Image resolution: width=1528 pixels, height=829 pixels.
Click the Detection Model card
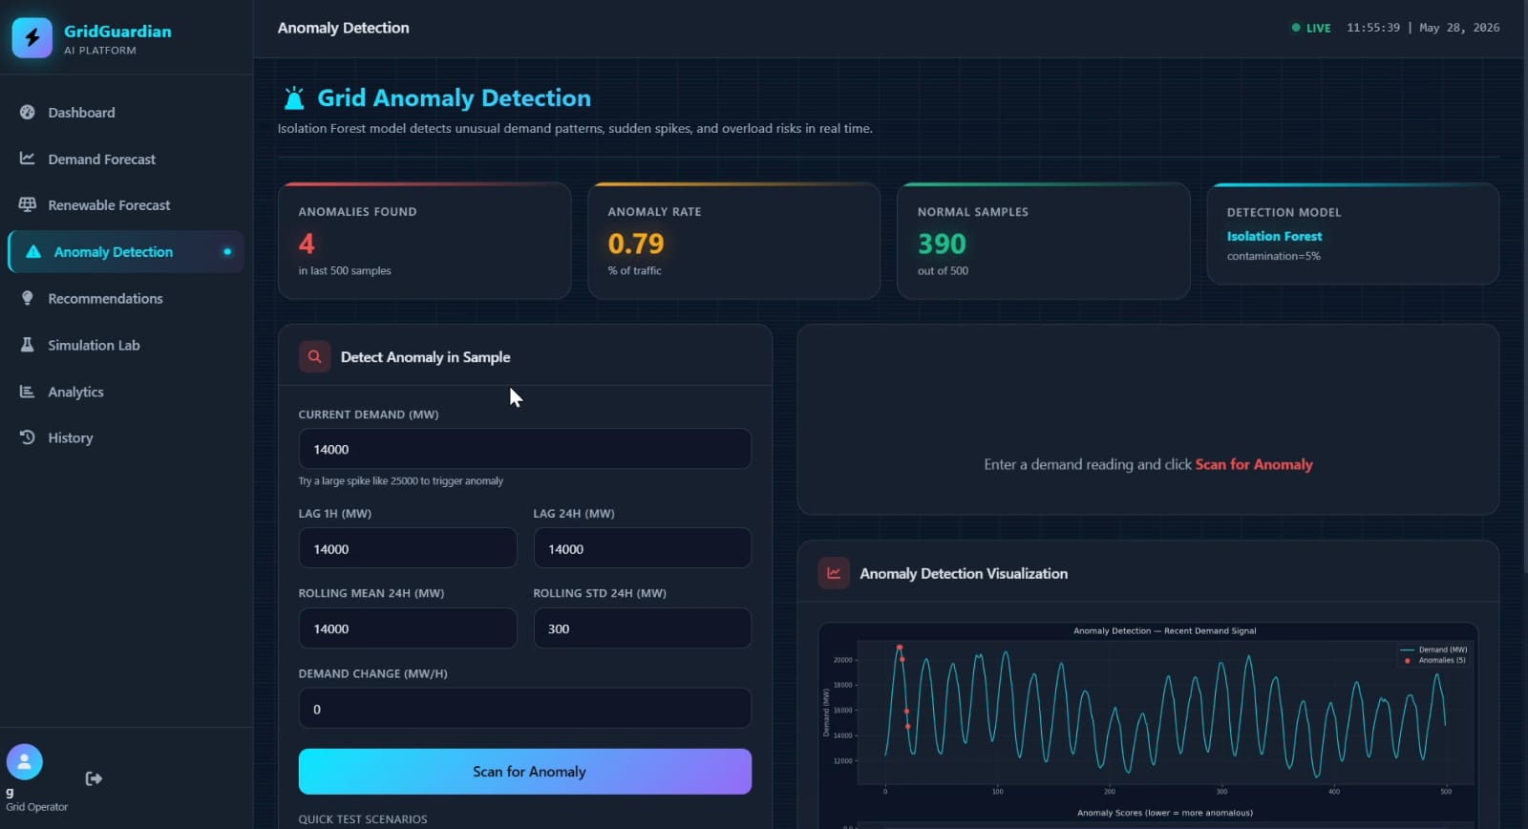[1353, 234]
